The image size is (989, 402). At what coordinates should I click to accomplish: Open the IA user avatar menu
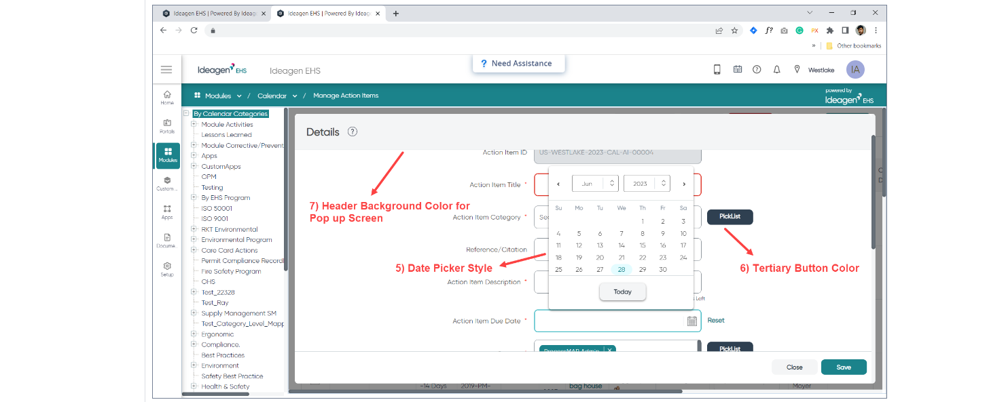pyautogui.click(x=855, y=70)
